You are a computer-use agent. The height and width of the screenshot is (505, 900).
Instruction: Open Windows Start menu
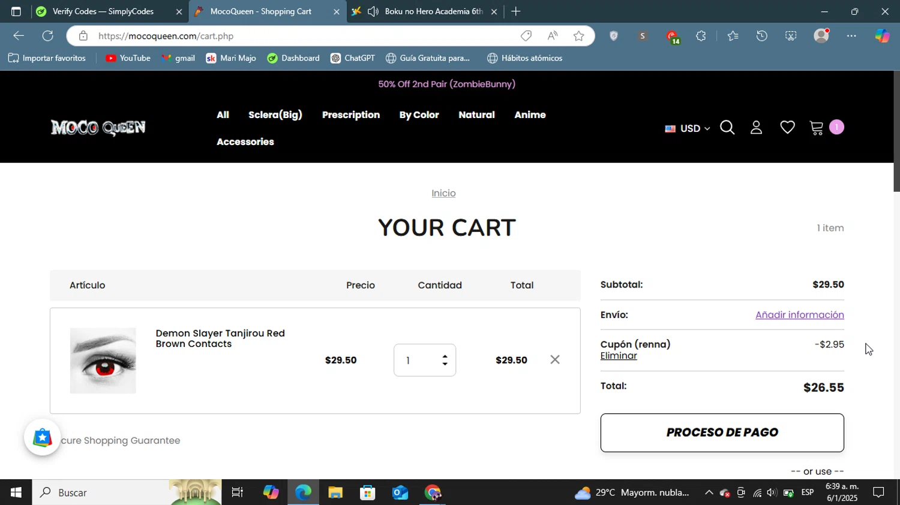[16, 492]
